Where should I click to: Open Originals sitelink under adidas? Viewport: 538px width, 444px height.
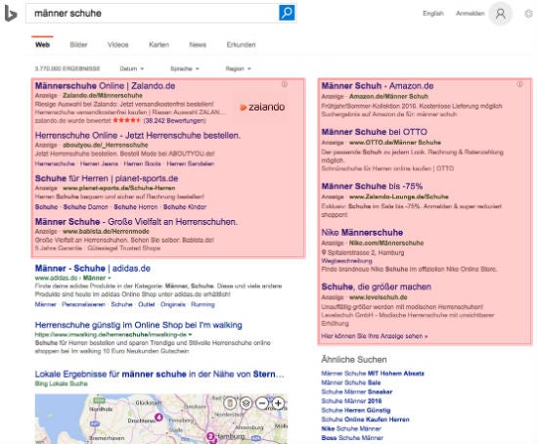[173, 304]
